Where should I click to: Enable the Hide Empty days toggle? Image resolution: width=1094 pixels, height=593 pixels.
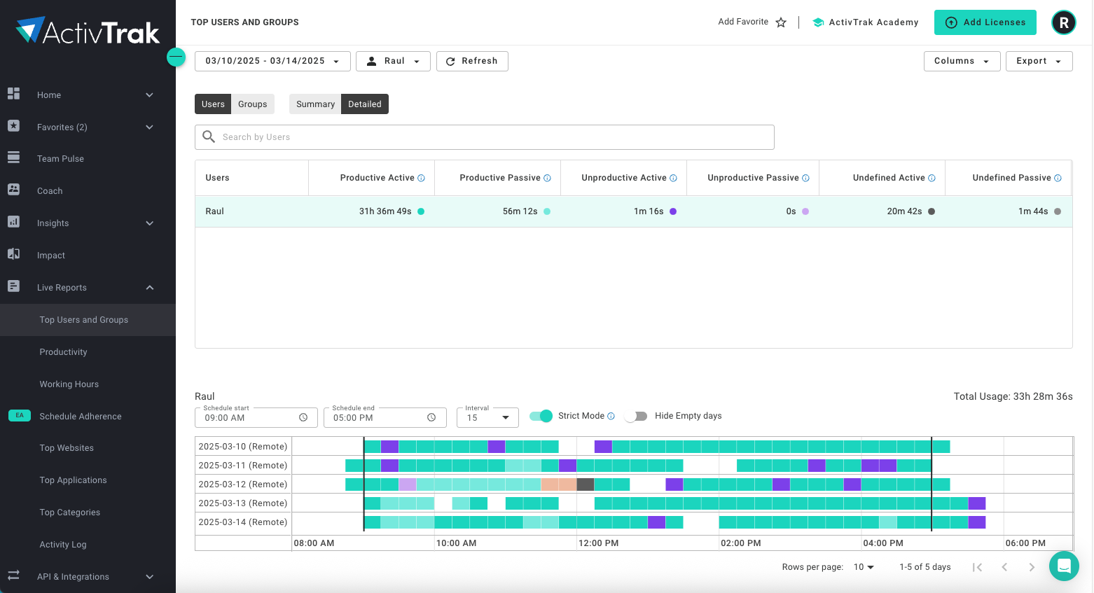636,416
